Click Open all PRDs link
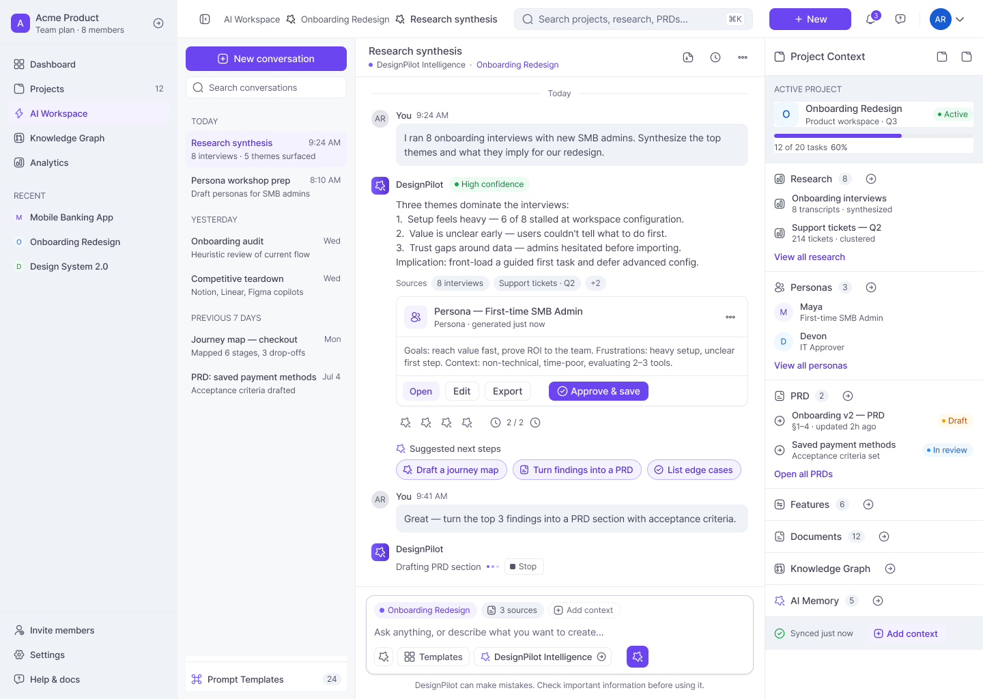The height and width of the screenshot is (699, 983). (803, 474)
